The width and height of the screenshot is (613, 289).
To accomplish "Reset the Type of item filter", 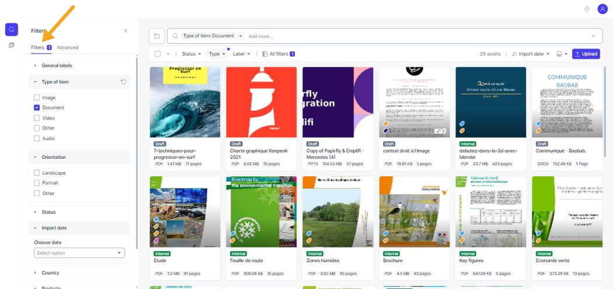I will pos(124,82).
